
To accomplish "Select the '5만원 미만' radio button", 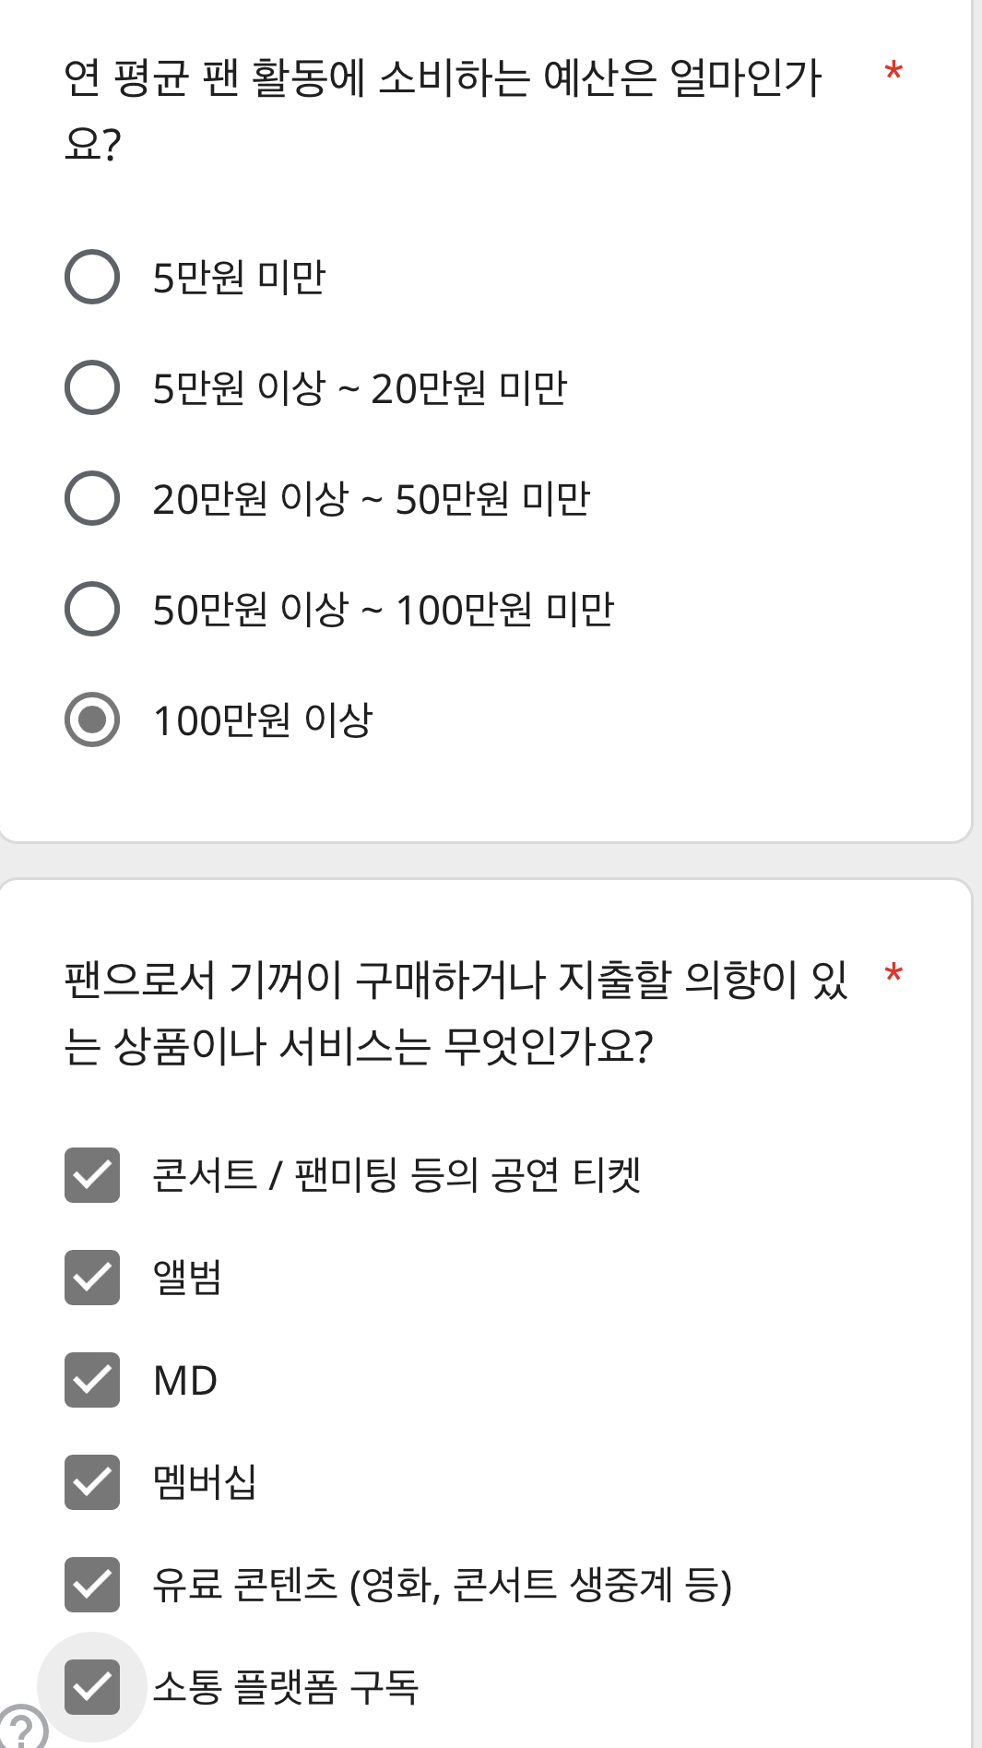I will [x=92, y=277].
